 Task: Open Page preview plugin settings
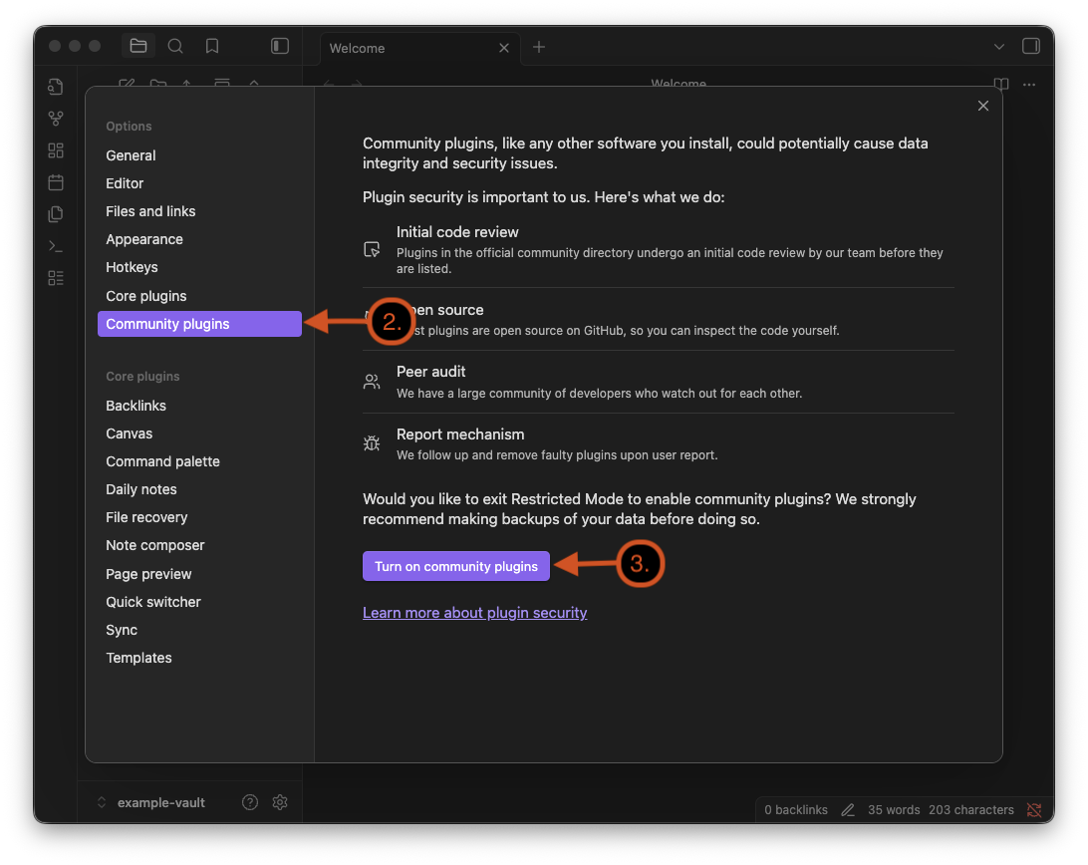click(x=200, y=574)
